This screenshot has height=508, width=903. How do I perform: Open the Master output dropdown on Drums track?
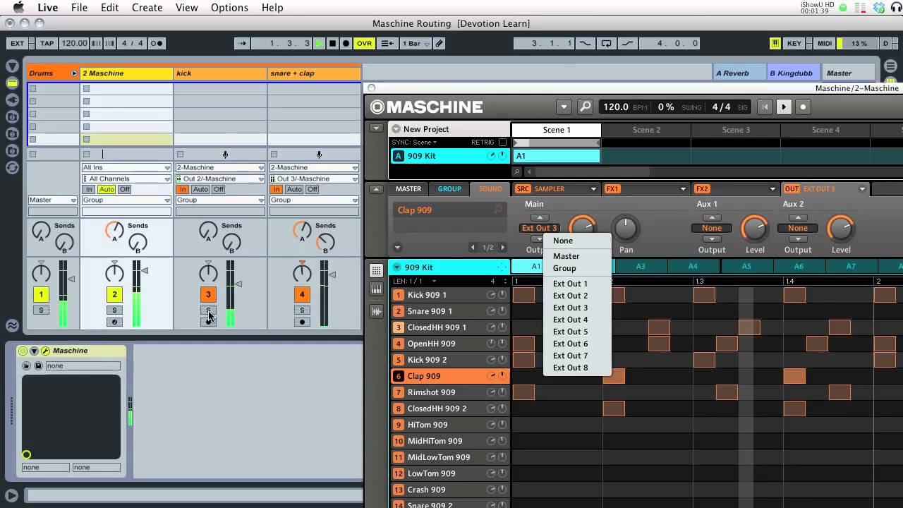52,200
